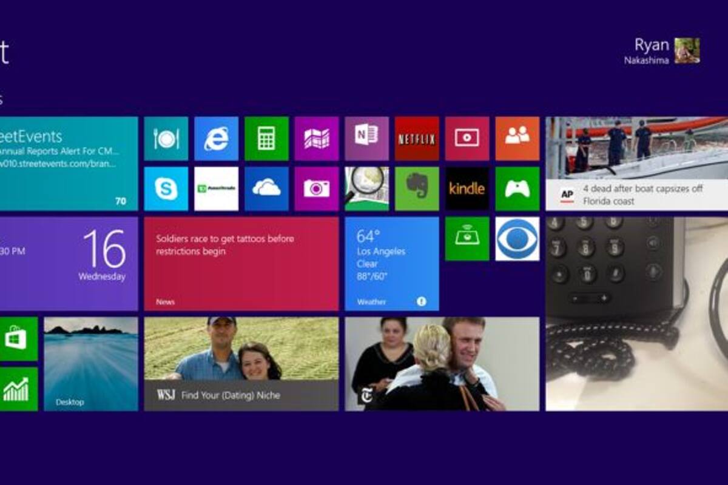This screenshot has height=485, width=728.
Task: Open the Food & Drink fork-and-plate tile
Action: 166,139
